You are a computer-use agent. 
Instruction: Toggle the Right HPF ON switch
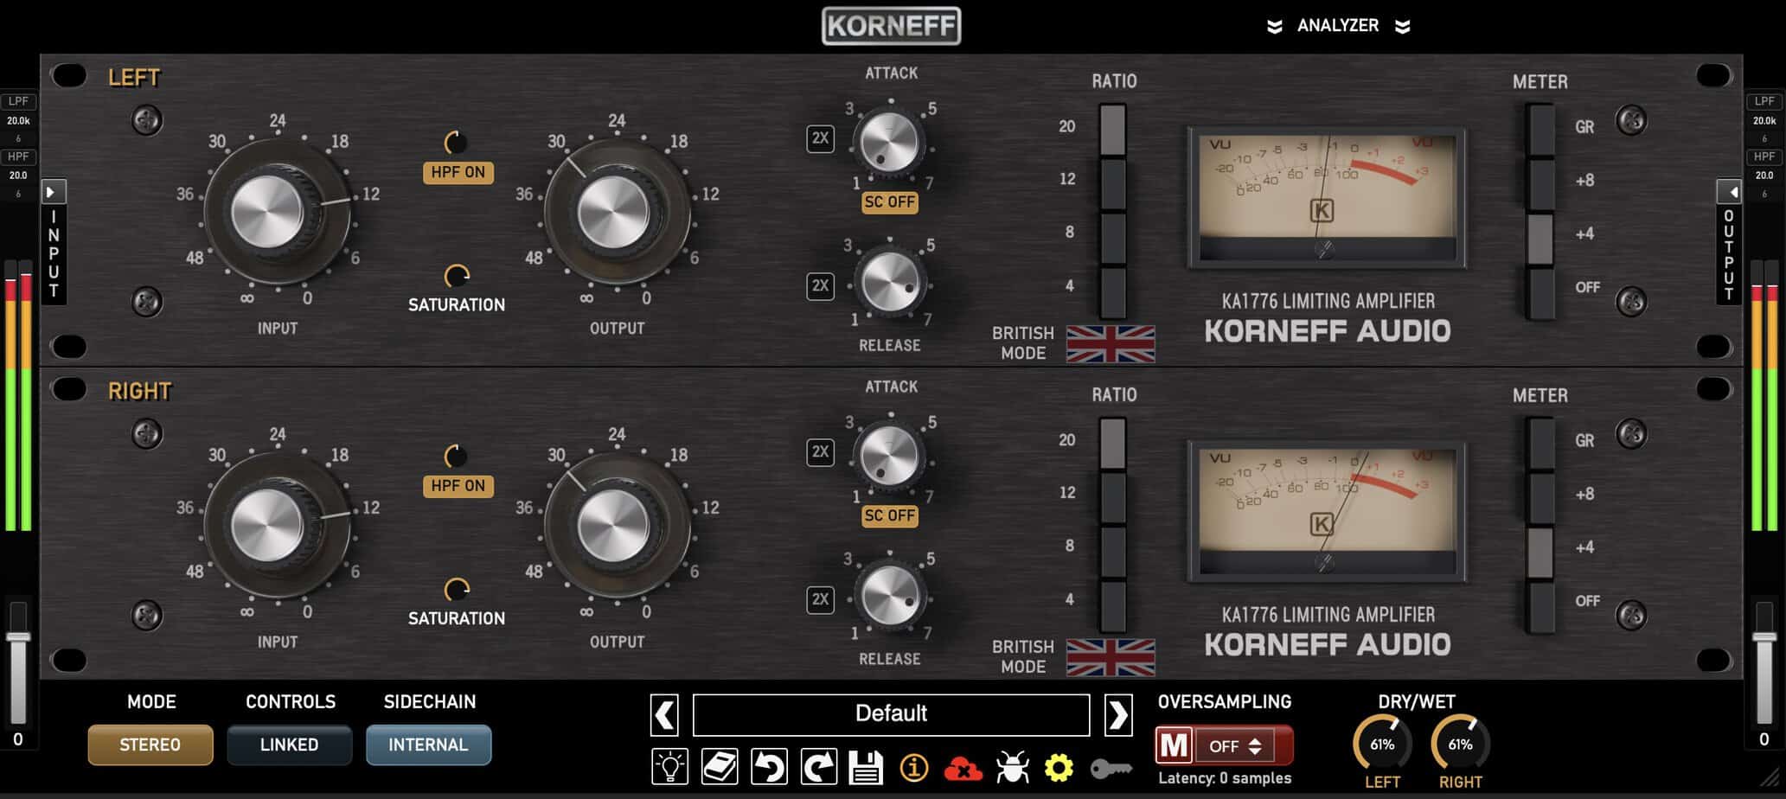click(458, 486)
